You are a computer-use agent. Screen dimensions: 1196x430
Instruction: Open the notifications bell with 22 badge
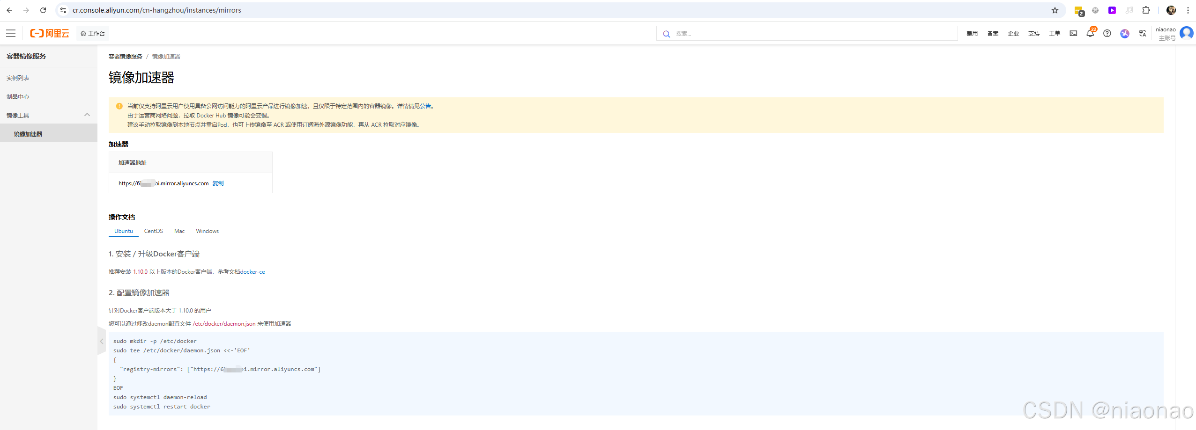point(1091,33)
